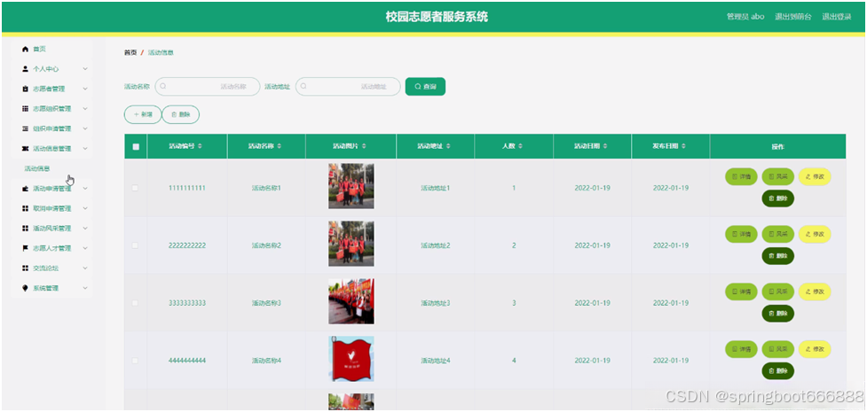Open the 个人中心 sidebar menu

point(52,69)
